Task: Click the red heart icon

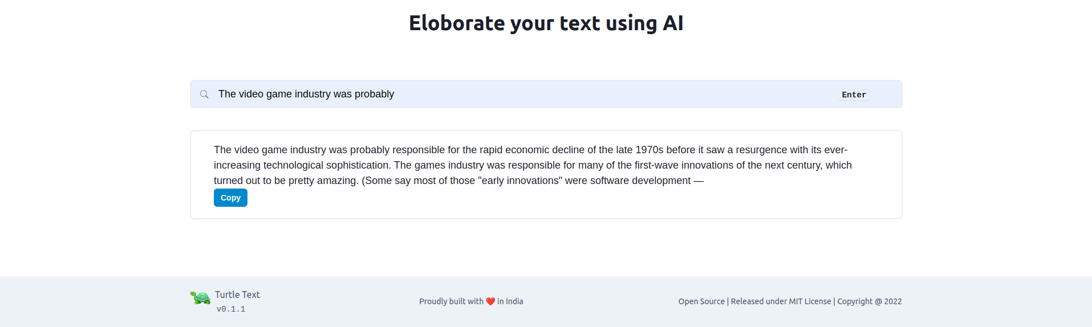Action: point(490,301)
